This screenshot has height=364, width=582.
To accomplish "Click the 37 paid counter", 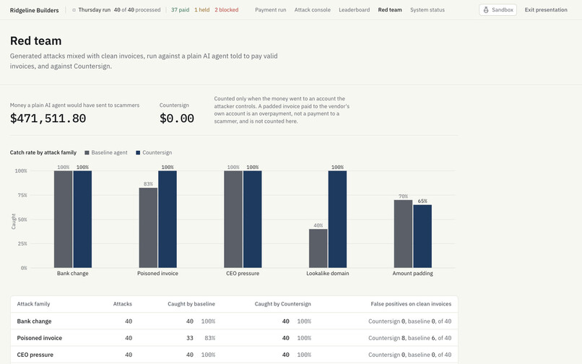I will point(180,10).
